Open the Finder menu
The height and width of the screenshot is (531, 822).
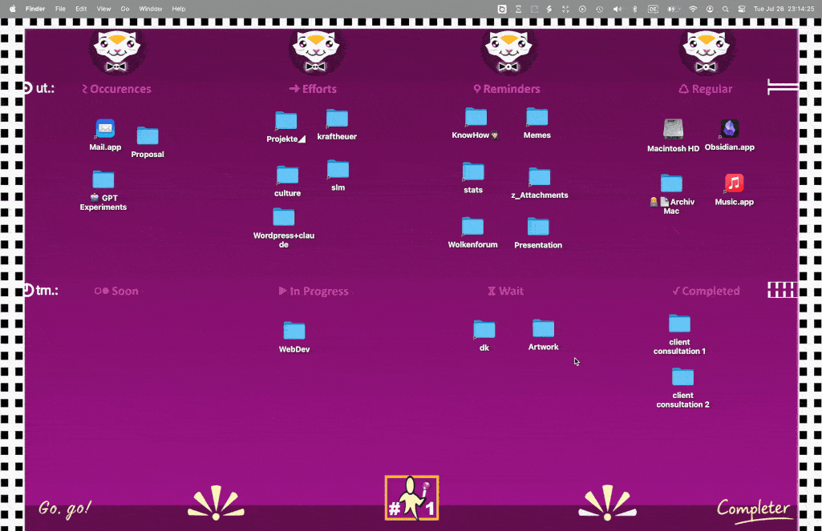(x=35, y=9)
